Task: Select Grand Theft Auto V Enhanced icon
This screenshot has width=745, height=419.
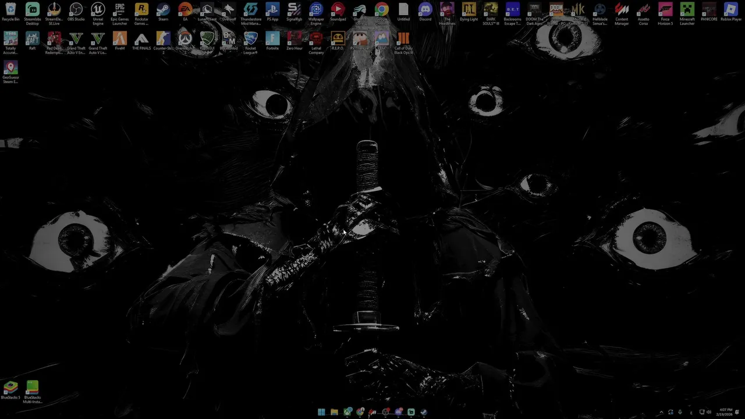Action: pos(76,43)
